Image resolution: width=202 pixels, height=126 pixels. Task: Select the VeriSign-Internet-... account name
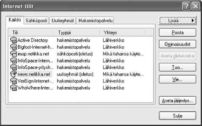tap(36, 81)
